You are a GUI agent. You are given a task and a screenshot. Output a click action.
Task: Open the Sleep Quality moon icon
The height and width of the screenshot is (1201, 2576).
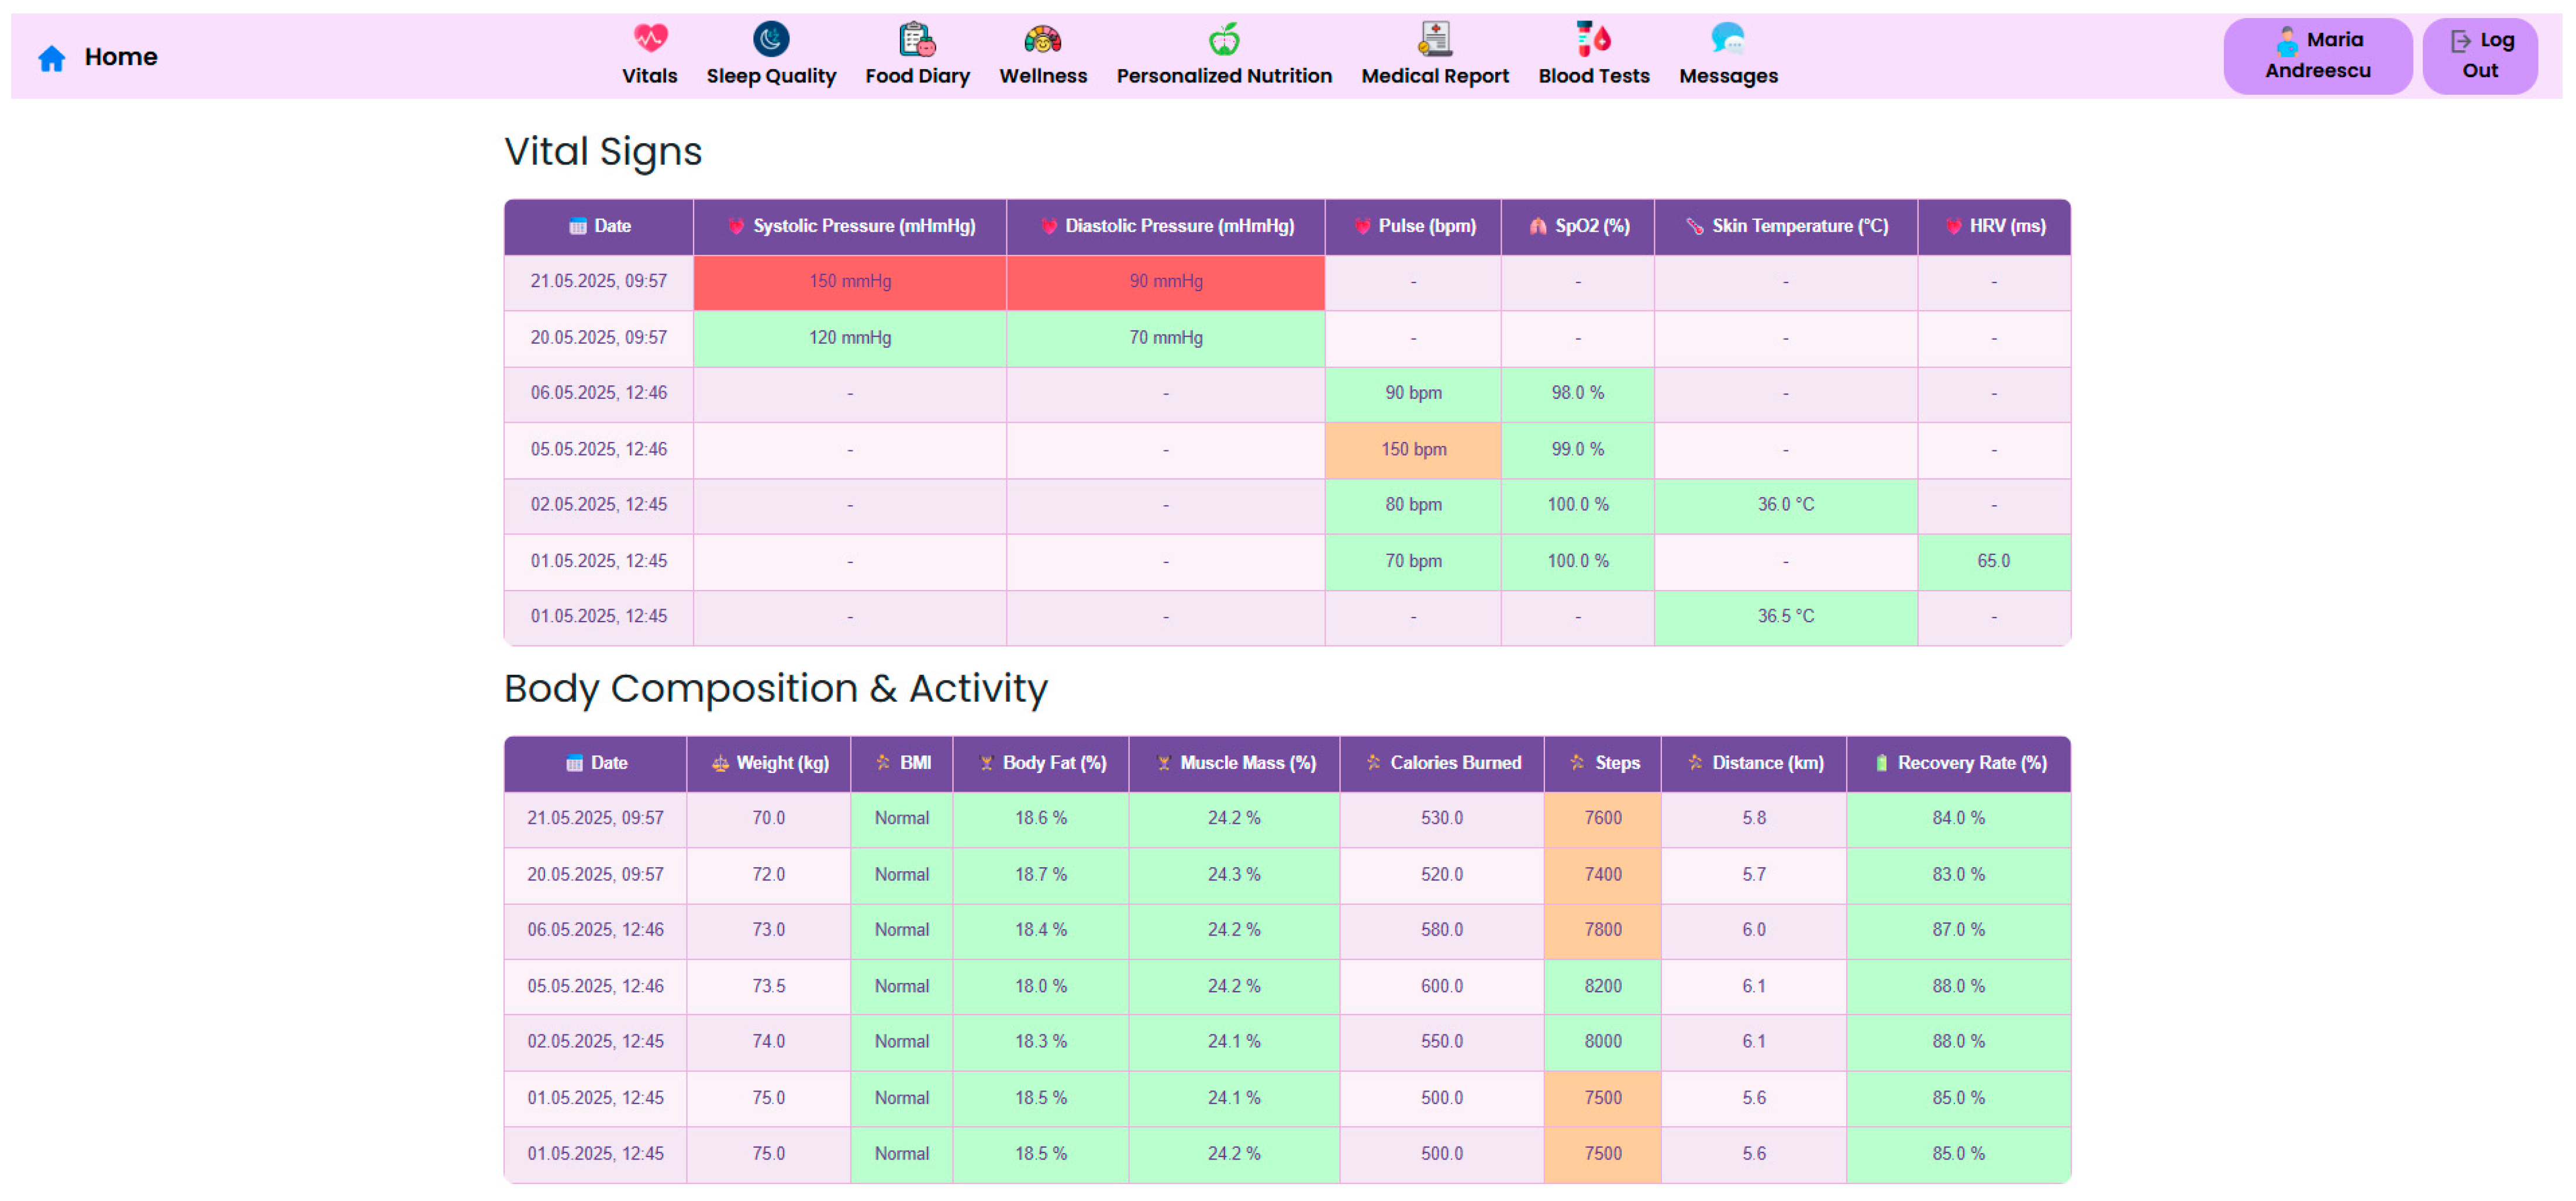770,38
